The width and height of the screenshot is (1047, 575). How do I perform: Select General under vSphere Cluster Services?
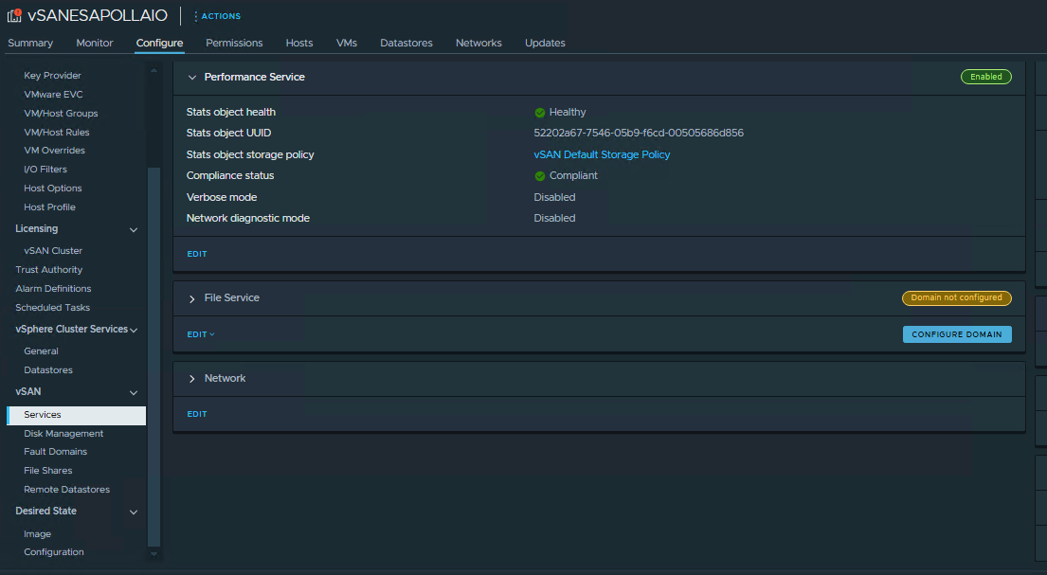(41, 350)
